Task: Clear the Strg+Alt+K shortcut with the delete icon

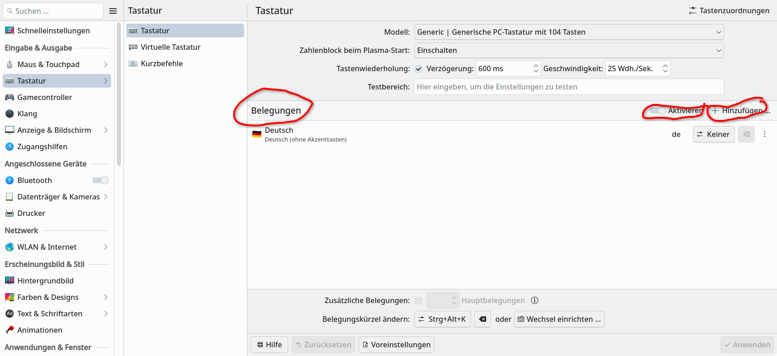Action: pyautogui.click(x=482, y=319)
